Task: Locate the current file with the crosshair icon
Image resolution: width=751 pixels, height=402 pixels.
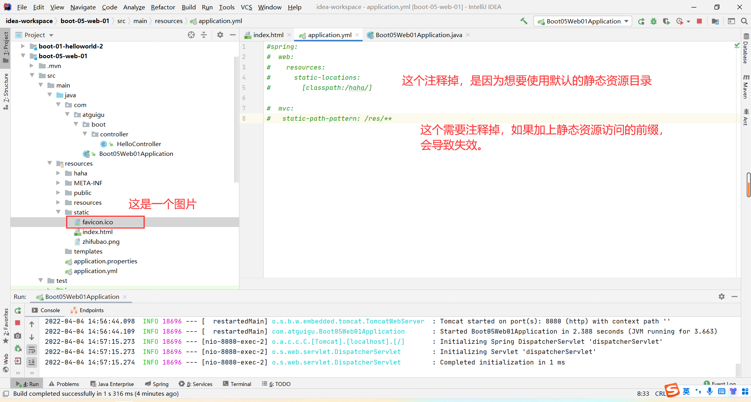Action: (191, 35)
